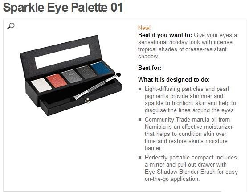Select the coral red eyeshadow pan
Screen dimensions: 249x192
(x=57, y=81)
